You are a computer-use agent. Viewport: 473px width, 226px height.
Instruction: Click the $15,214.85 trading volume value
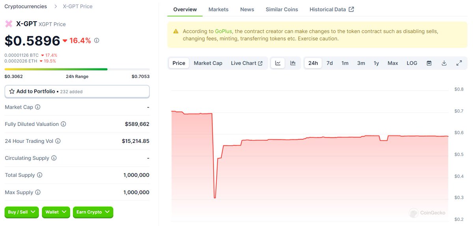click(136, 141)
